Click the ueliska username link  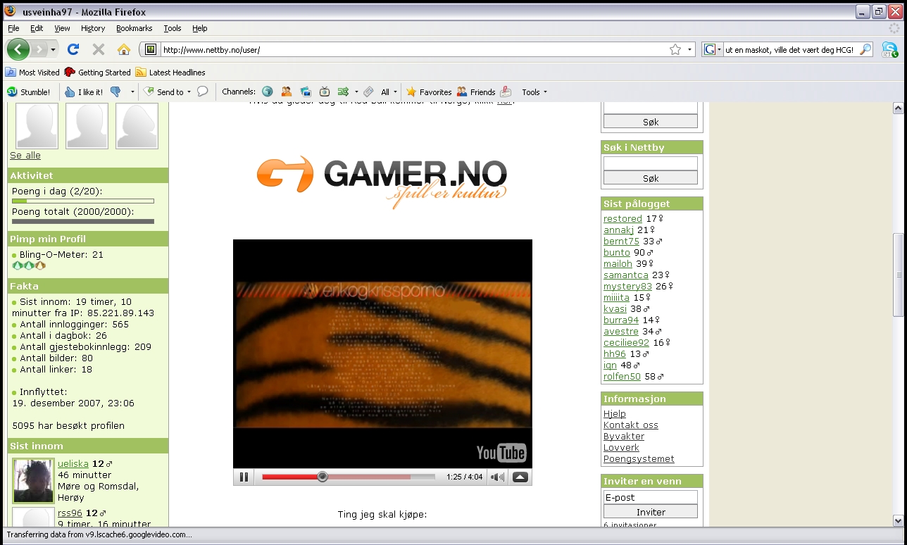73,464
